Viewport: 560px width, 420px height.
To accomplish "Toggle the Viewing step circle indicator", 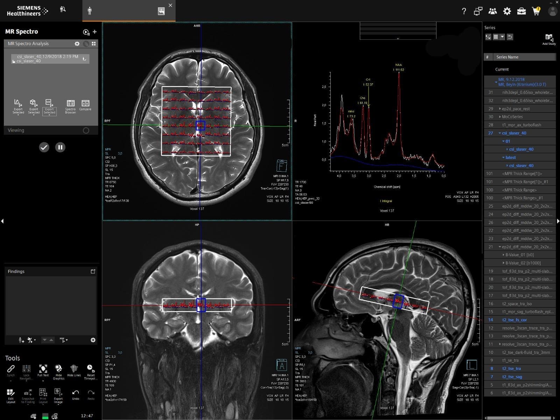I will pos(86,130).
